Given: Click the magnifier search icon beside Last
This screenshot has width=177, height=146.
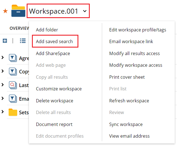Looking at the screenshot, I should tap(13, 85).
